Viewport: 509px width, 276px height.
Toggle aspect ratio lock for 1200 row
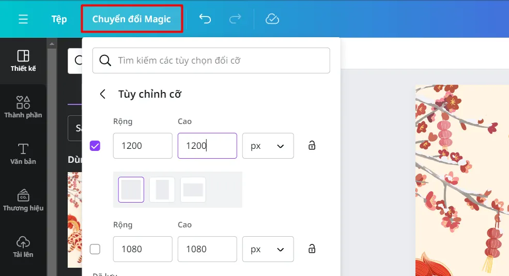[x=312, y=145]
